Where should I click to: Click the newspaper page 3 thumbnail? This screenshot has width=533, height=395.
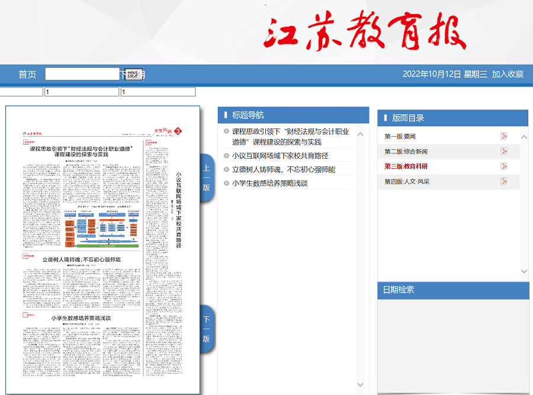(102, 250)
